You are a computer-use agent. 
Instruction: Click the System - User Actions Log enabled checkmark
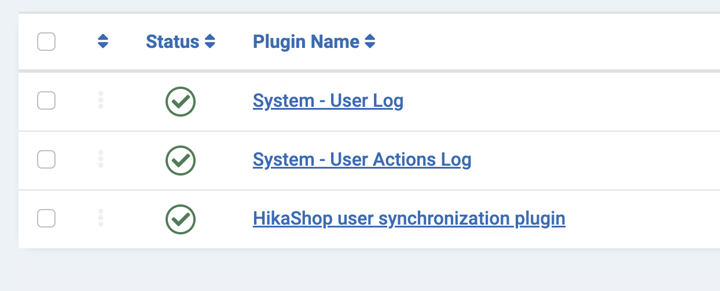(x=181, y=160)
